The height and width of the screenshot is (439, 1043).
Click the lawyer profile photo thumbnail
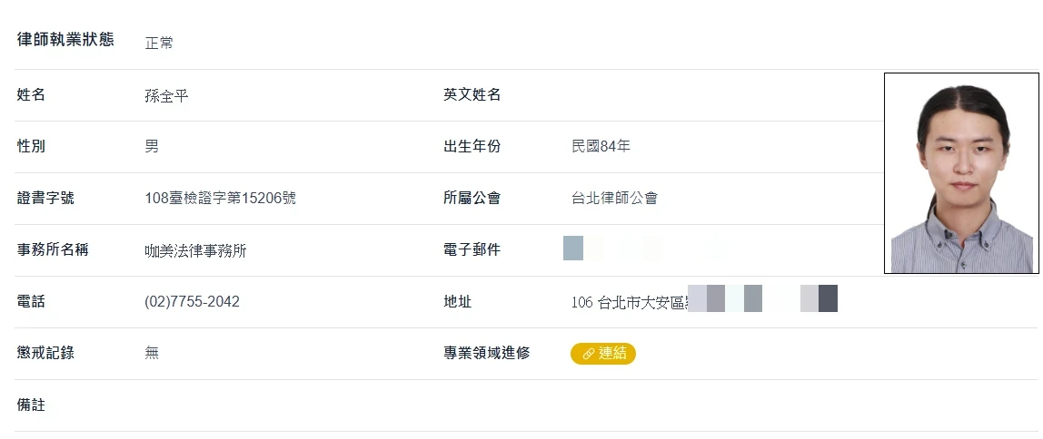click(x=961, y=173)
